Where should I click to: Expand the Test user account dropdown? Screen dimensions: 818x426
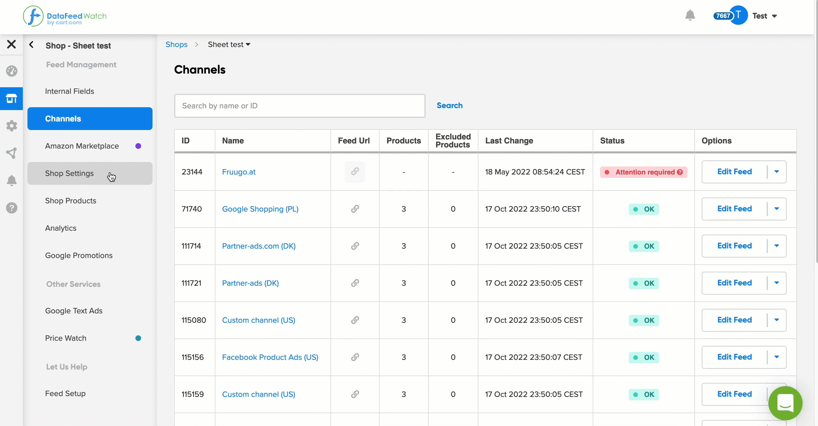765,16
